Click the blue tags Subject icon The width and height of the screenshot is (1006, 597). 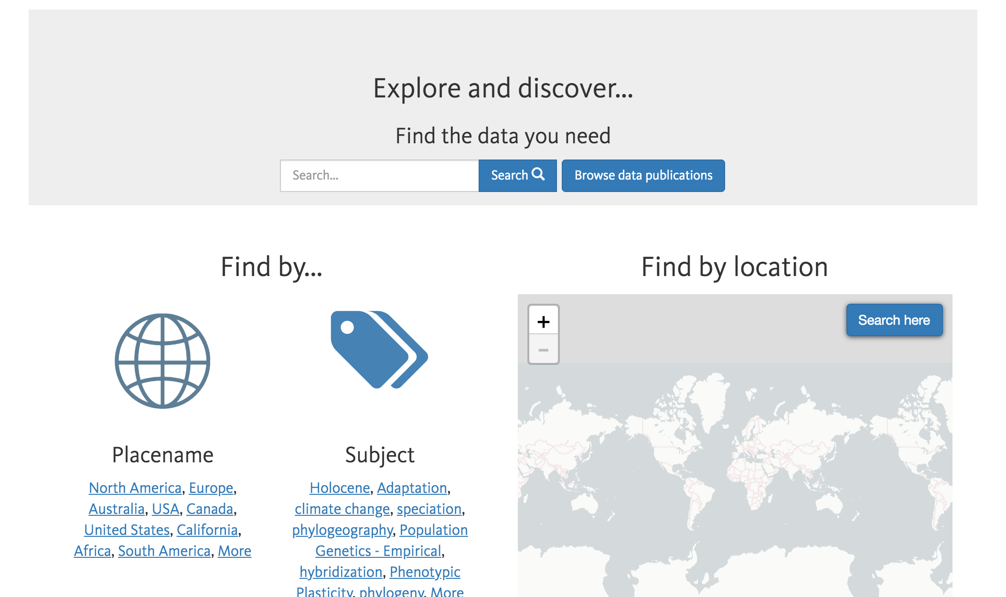(x=379, y=350)
